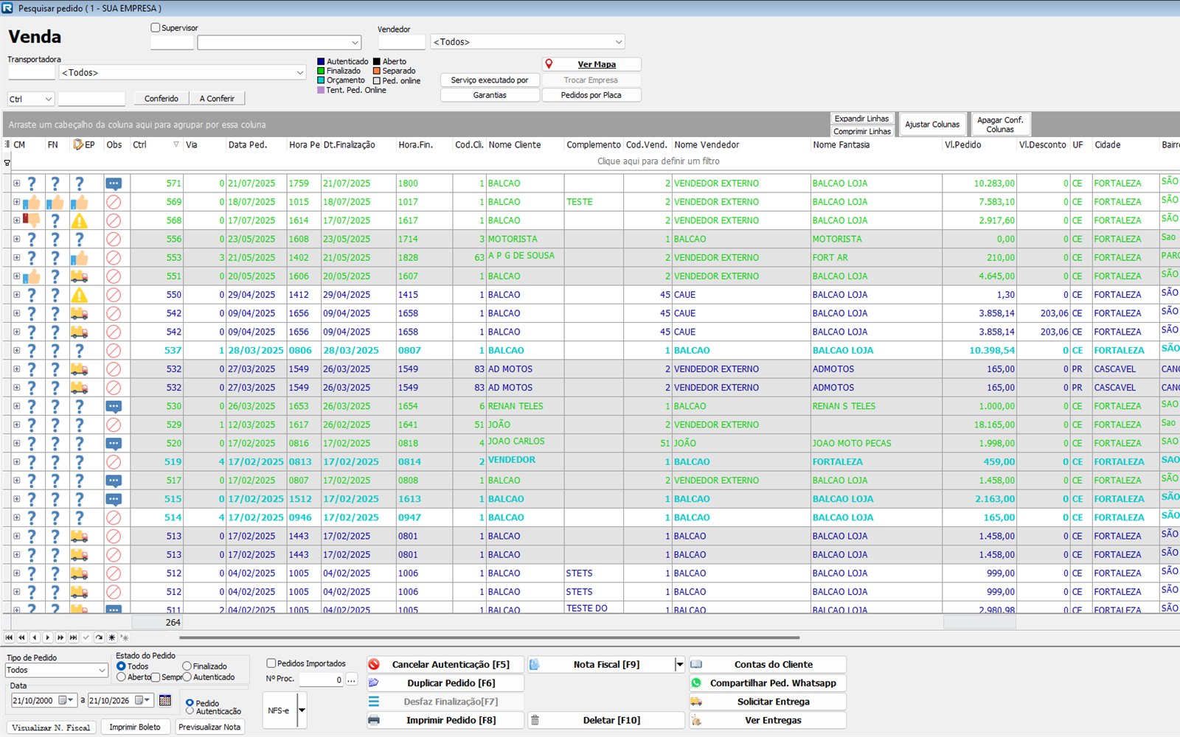Click the thumbs-down CM icon on order 568
The image size is (1180, 737).
coord(31,220)
